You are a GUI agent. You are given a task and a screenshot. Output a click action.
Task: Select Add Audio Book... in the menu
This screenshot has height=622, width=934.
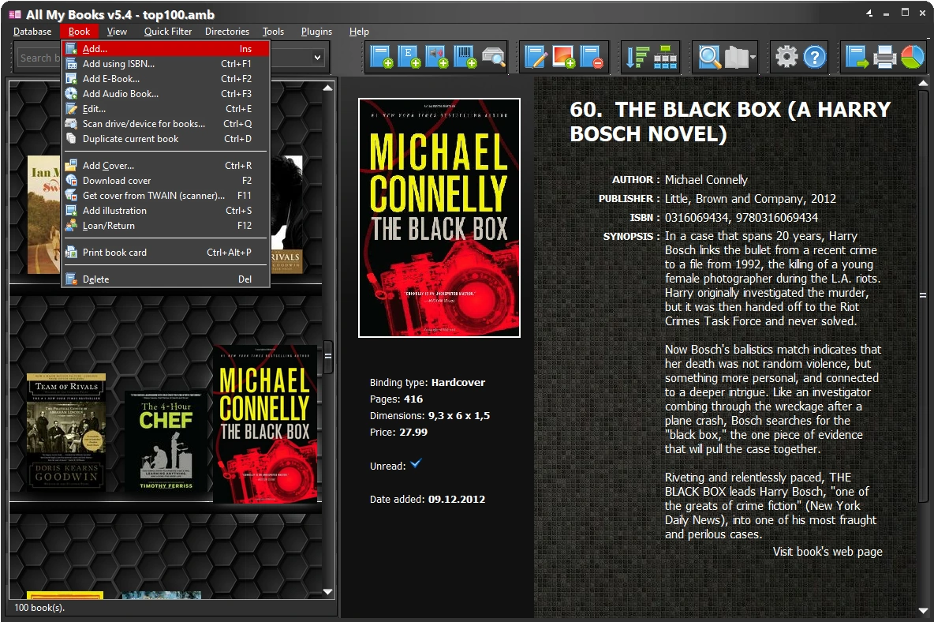click(x=166, y=94)
